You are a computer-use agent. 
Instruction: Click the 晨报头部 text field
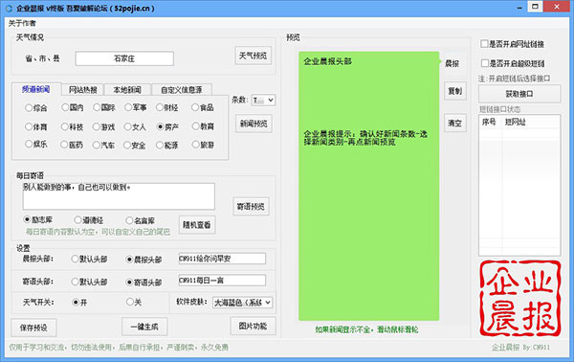222,259
